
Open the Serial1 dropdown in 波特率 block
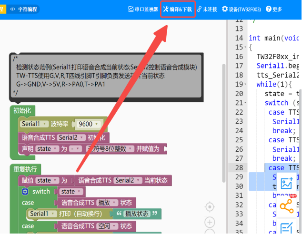pos(34,124)
